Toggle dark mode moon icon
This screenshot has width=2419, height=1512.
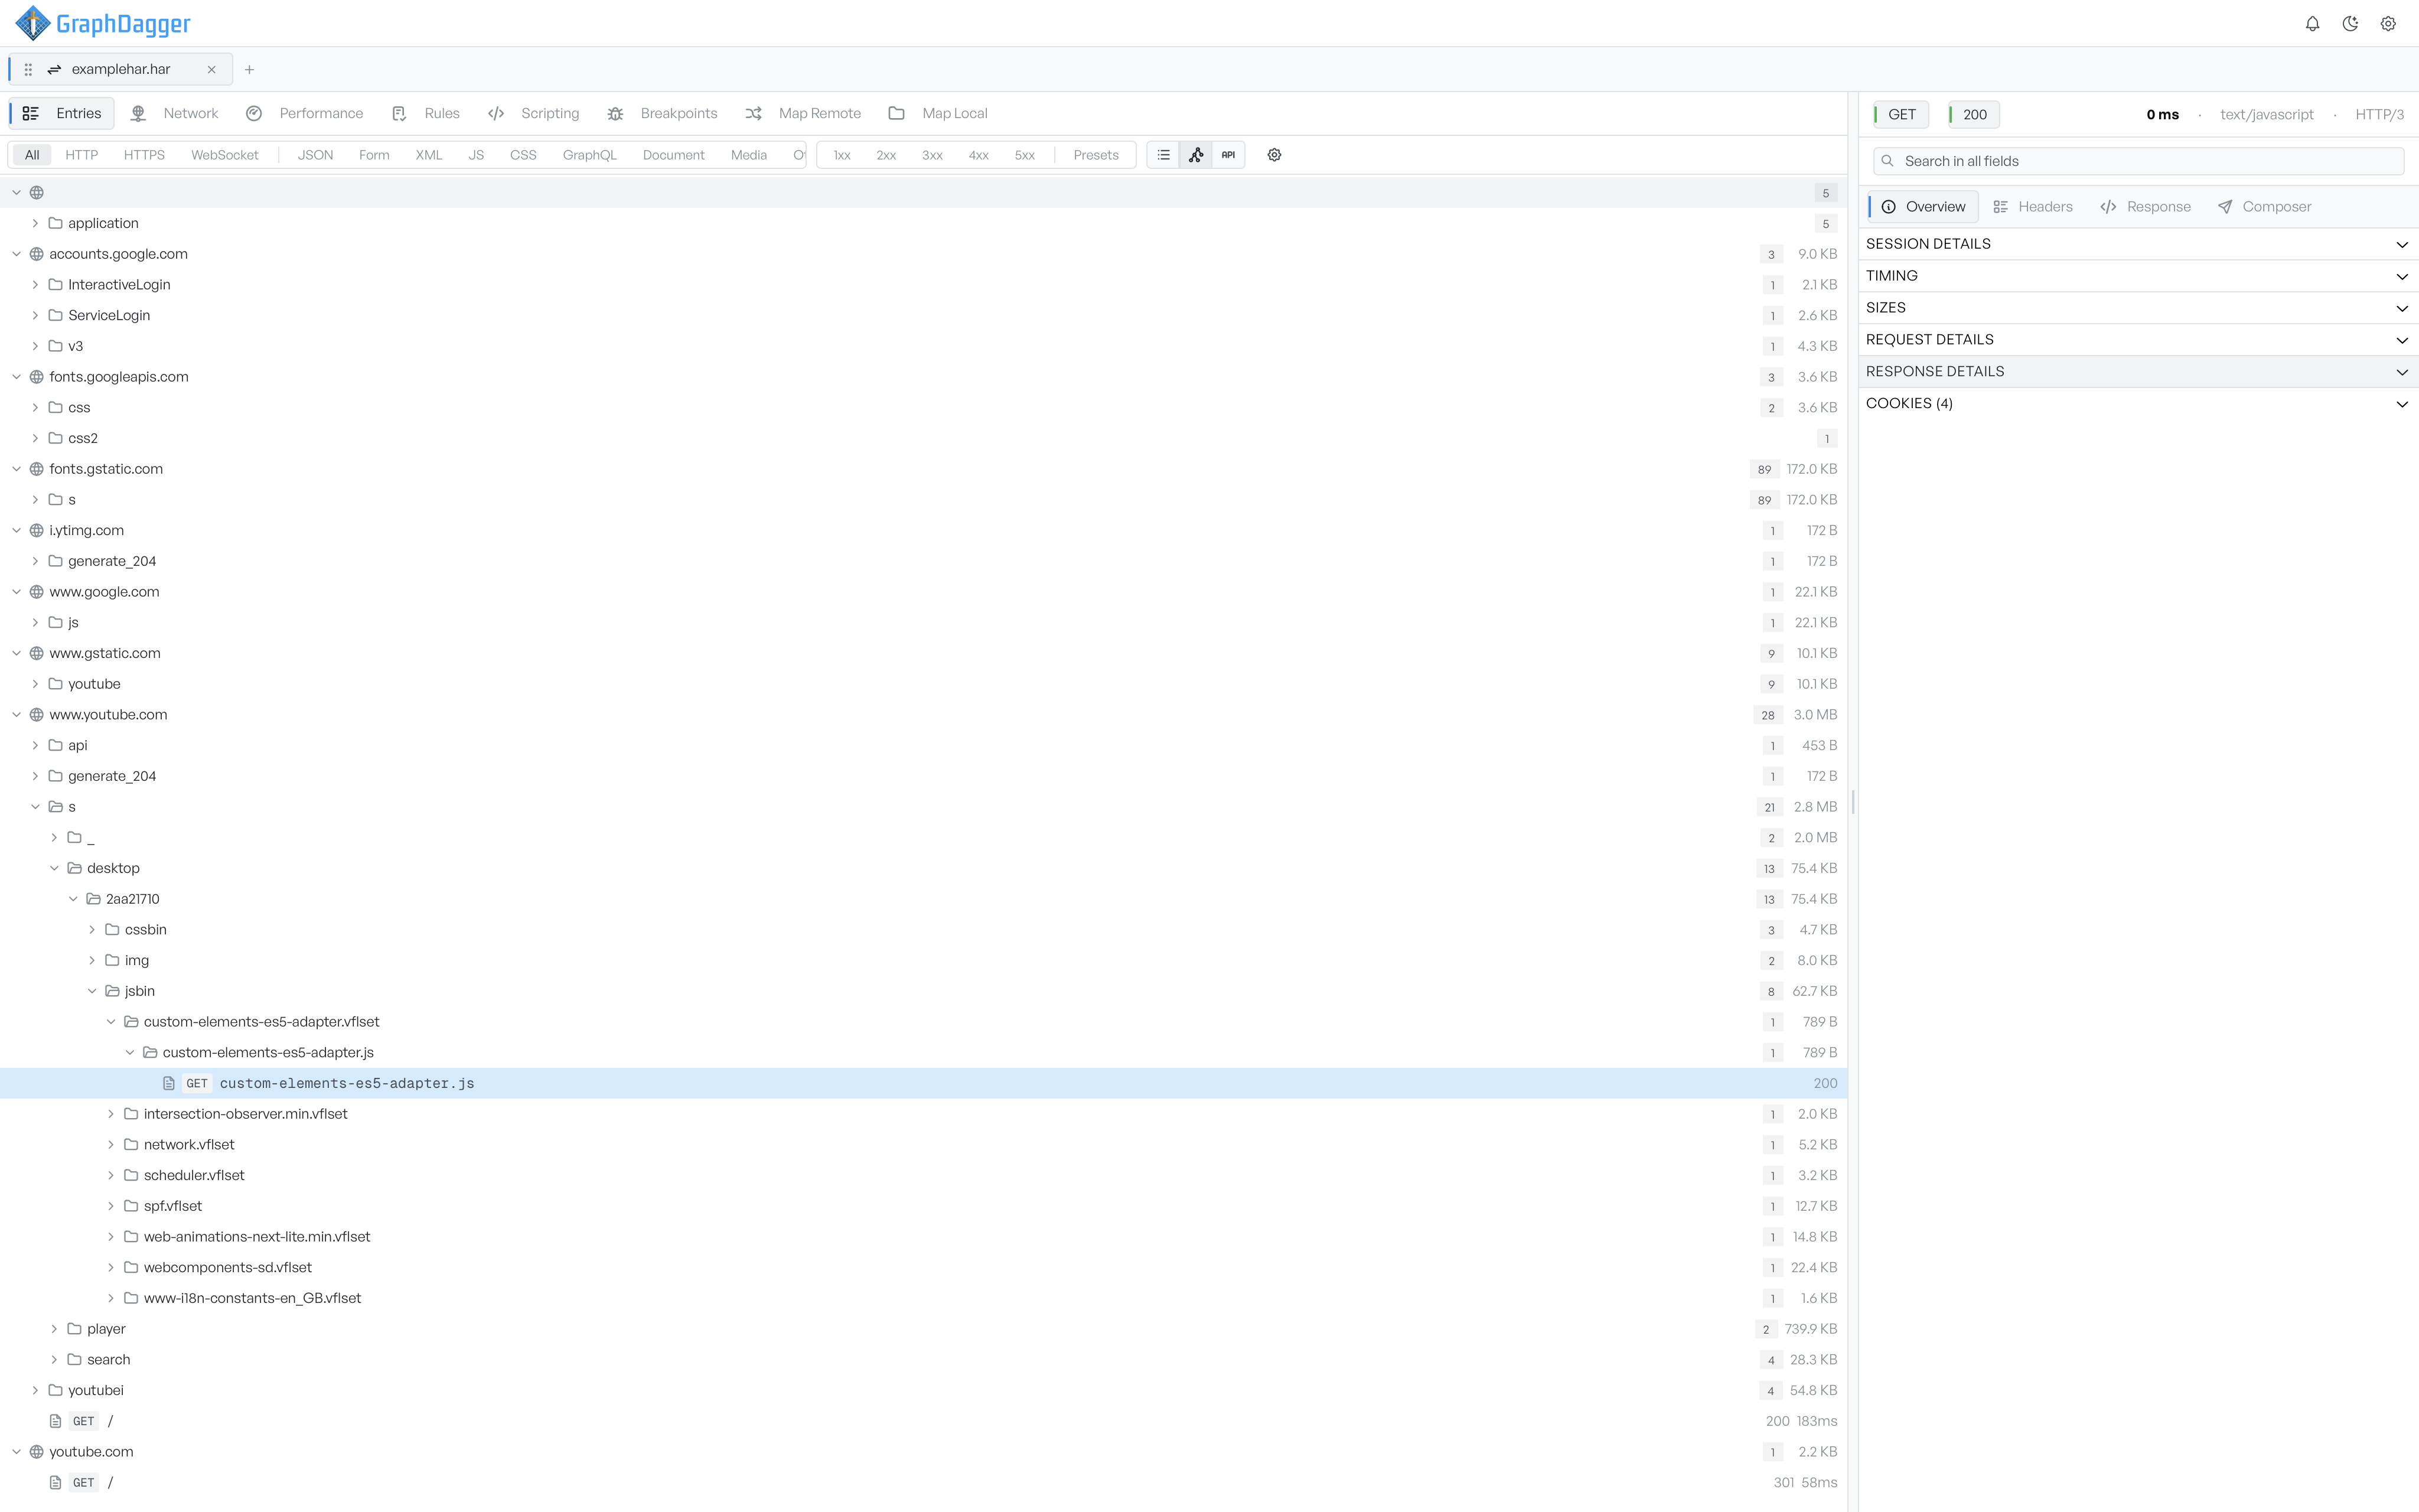coord(2350,24)
